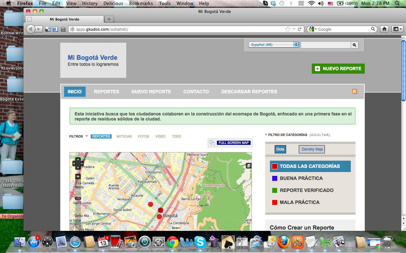
Task: Click the browser forward arrow button
Action: point(39,29)
